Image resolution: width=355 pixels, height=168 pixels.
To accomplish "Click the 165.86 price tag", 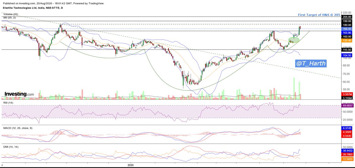I will pyautogui.click(x=347, y=33).
